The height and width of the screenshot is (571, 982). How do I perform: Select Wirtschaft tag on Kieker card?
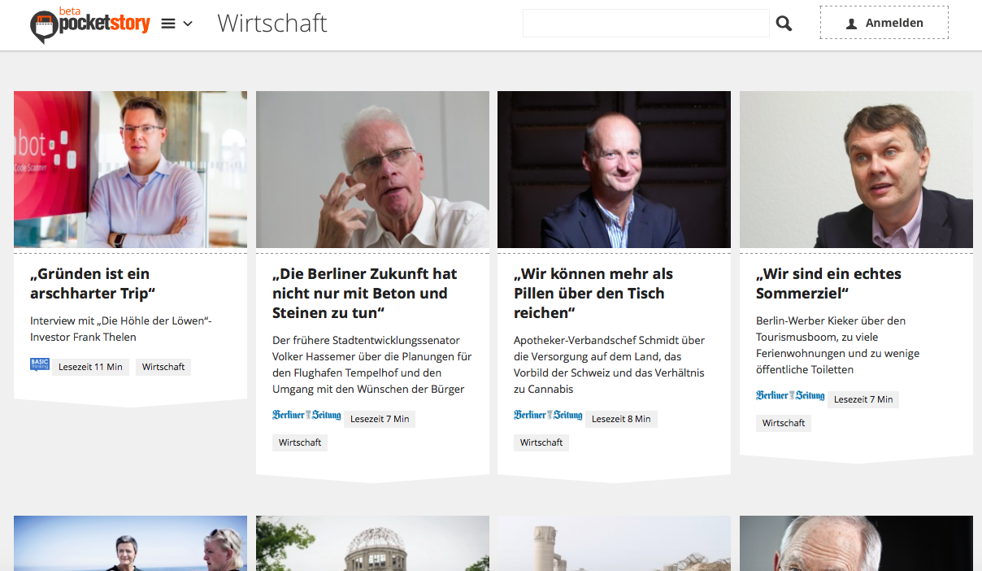pyautogui.click(x=784, y=423)
